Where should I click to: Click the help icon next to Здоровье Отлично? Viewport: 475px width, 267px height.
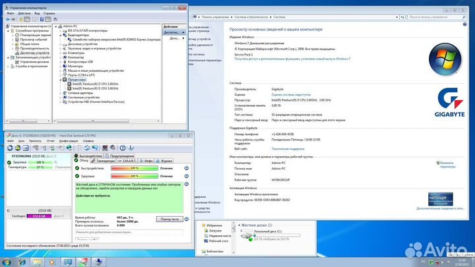coord(187,176)
